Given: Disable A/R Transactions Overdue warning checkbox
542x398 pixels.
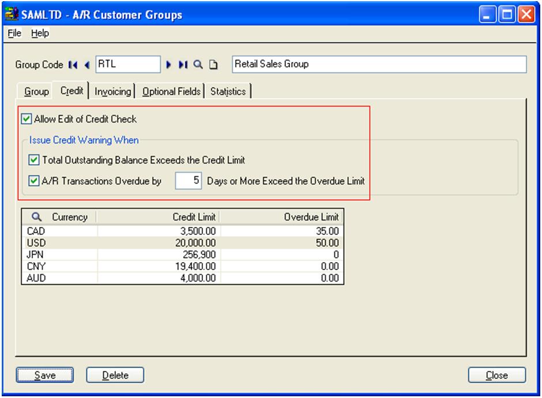Looking at the screenshot, I should tap(33, 181).
